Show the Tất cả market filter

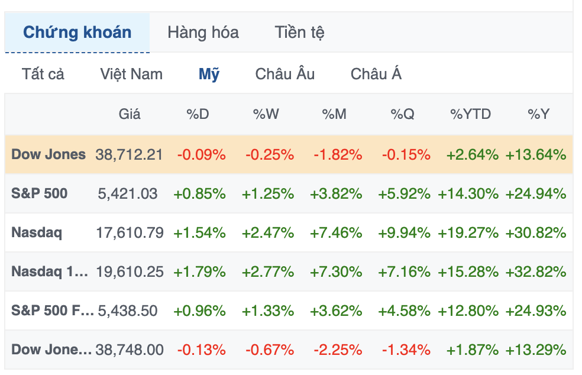tap(43, 74)
